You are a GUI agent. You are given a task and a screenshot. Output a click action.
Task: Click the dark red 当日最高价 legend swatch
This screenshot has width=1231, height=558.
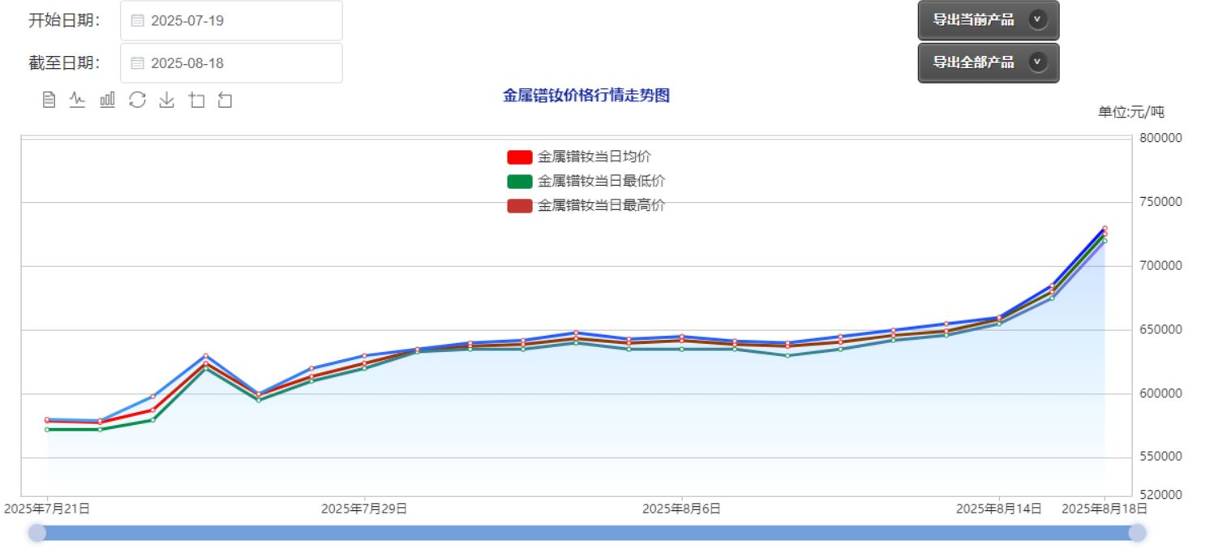pos(520,206)
